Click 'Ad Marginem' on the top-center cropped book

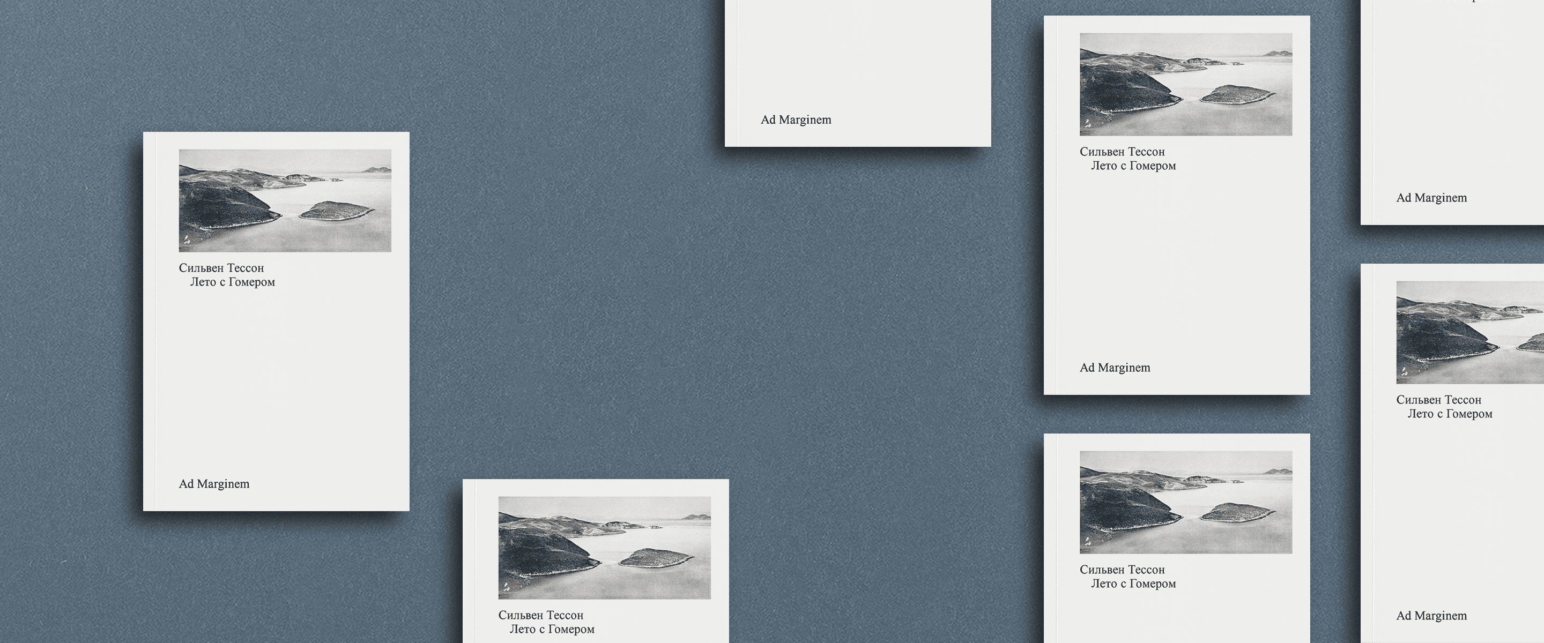tap(796, 119)
